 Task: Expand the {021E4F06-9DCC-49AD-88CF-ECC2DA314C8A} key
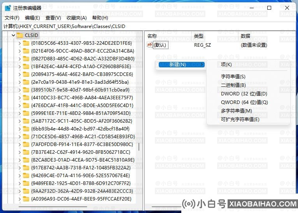[19, 51]
